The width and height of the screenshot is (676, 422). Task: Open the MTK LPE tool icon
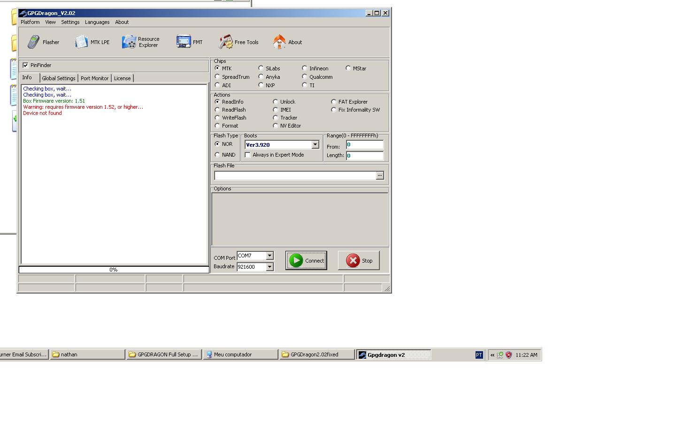81,42
